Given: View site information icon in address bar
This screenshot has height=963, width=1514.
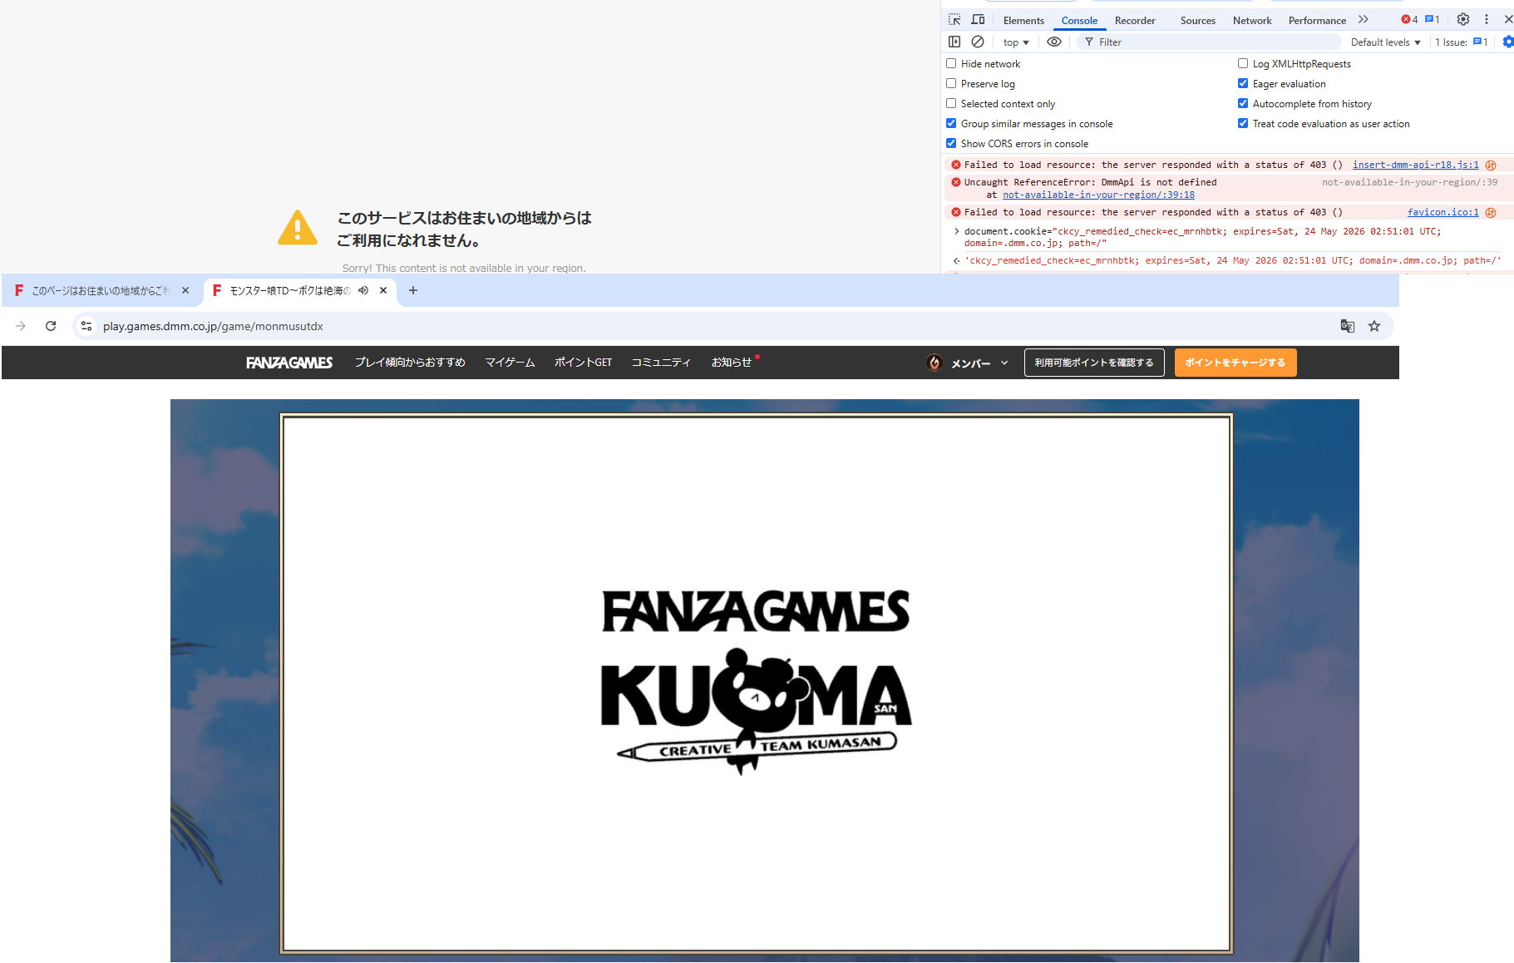Looking at the screenshot, I should [86, 326].
